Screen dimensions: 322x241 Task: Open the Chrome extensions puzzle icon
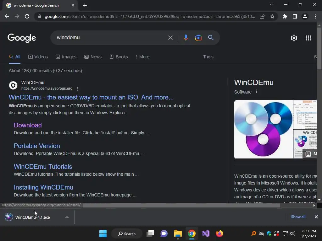[285, 16]
